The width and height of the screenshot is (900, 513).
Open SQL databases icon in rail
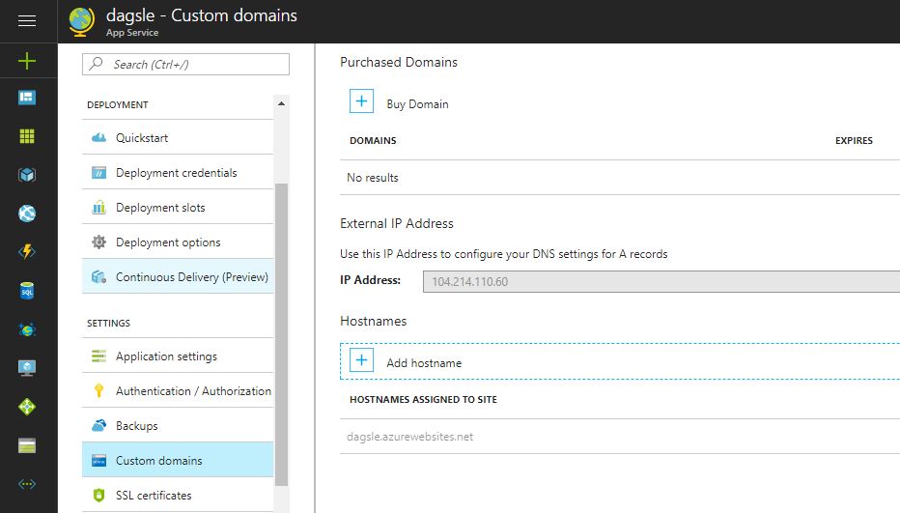pos(27,291)
